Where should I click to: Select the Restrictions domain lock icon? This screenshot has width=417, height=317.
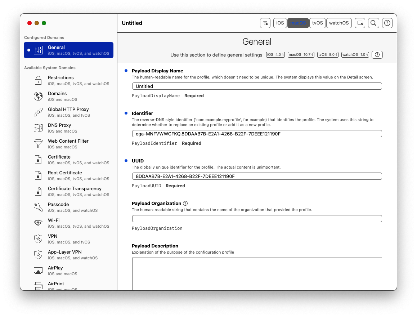click(x=38, y=80)
